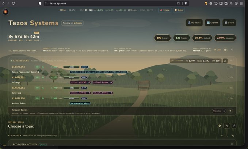The image size is (248, 149).
Task: Click the Stake button in price bar
Action: click(165, 10)
